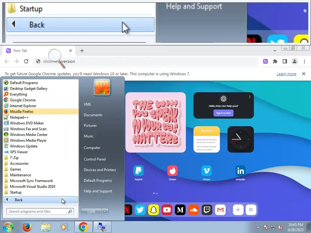This screenshot has height=233, width=311.
Task: Expand Microsoft Visual Studio 2010 folder
Action: coord(41,187)
